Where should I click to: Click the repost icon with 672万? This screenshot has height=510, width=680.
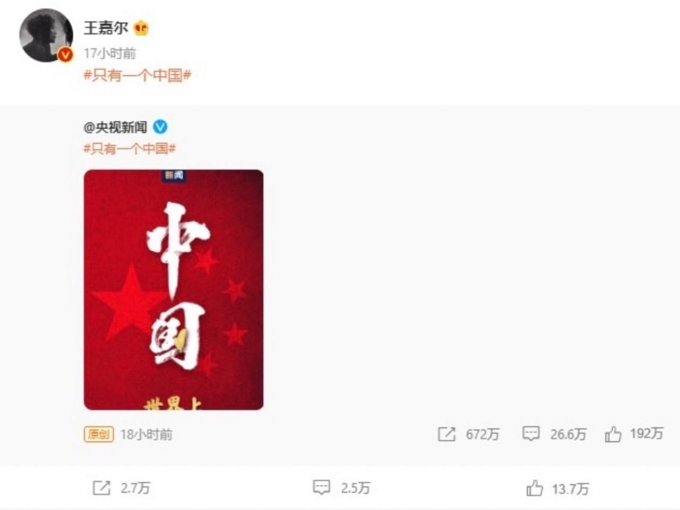click(446, 434)
